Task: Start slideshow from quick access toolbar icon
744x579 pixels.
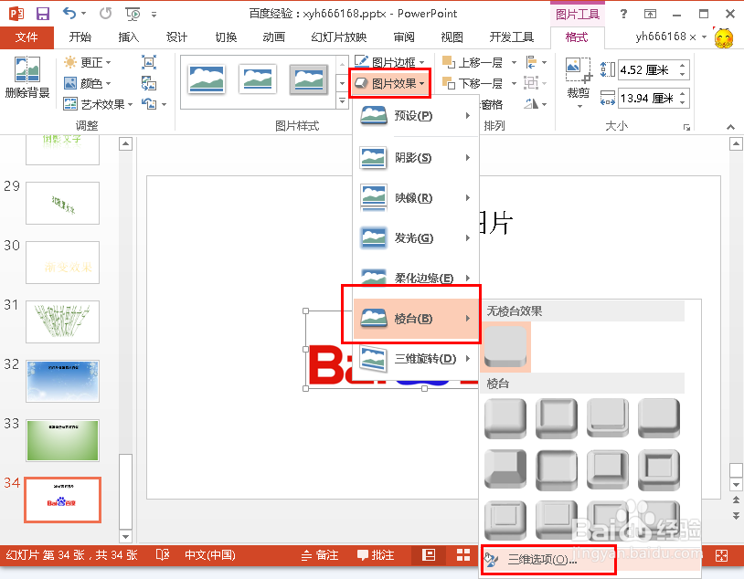Action: pyautogui.click(x=133, y=14)
